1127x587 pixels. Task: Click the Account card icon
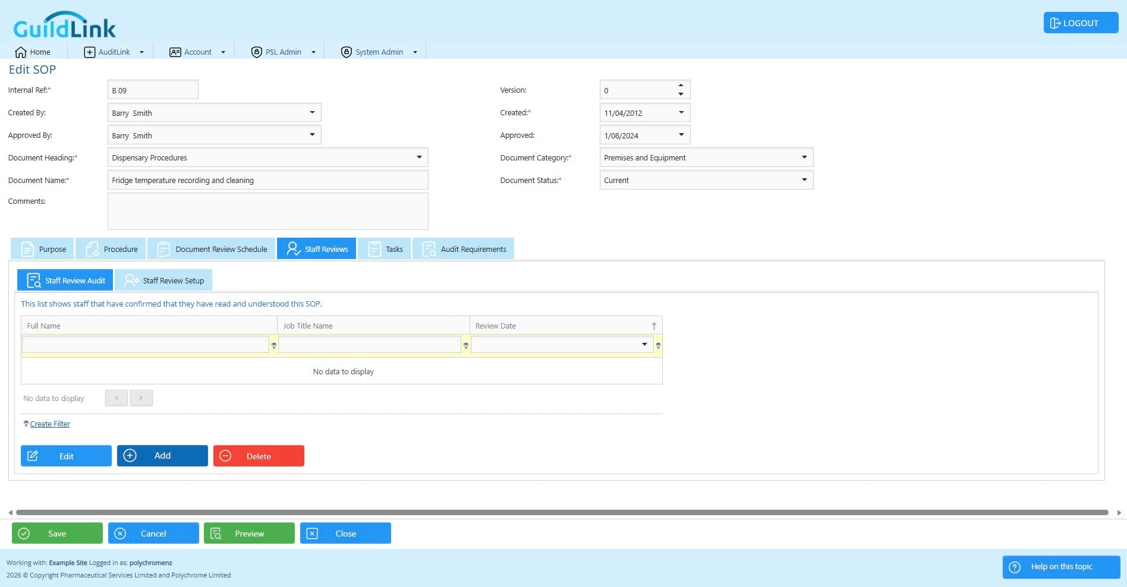tap(175, 52)
